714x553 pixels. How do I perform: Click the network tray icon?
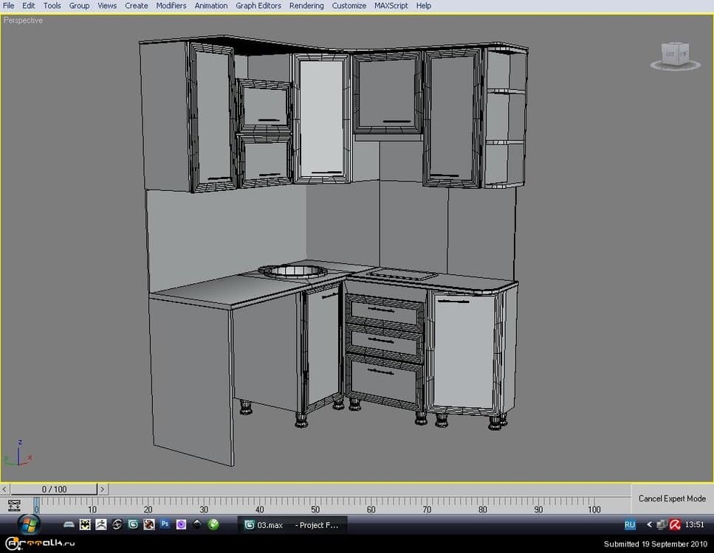[x=662, y=525]
